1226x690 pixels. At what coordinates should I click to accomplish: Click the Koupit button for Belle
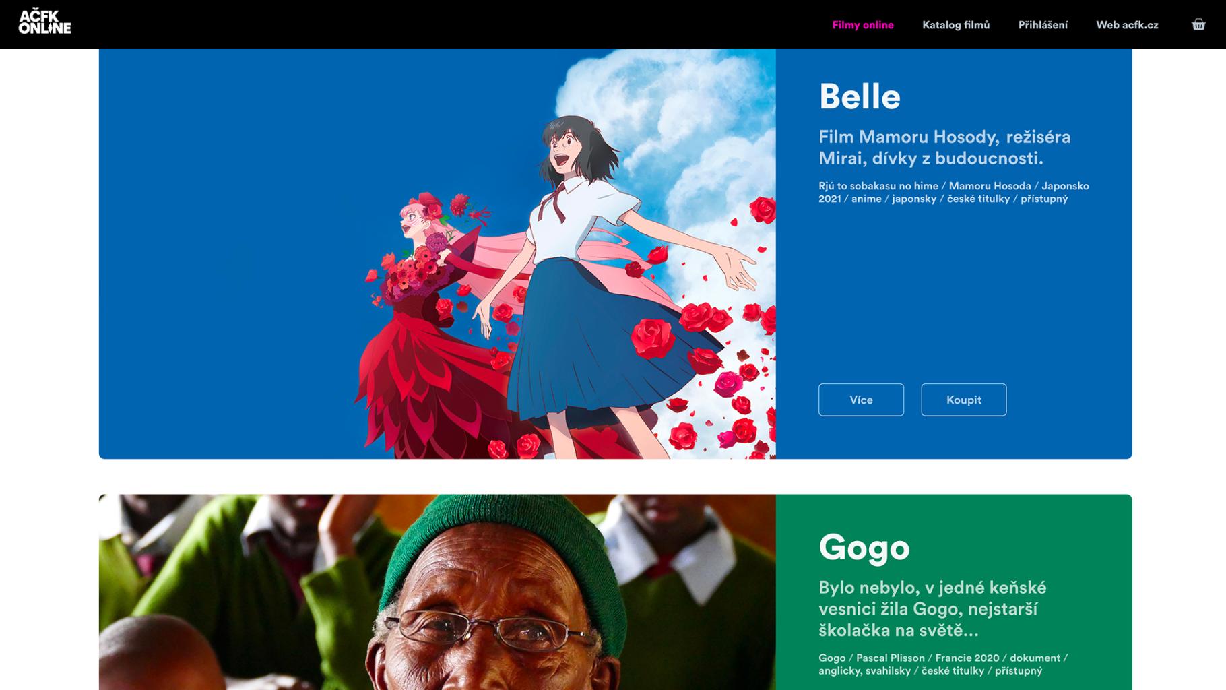click(963, 400)
